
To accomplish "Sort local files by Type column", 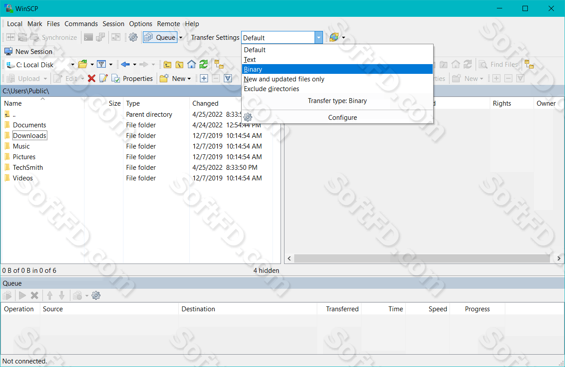I will 157,103.
